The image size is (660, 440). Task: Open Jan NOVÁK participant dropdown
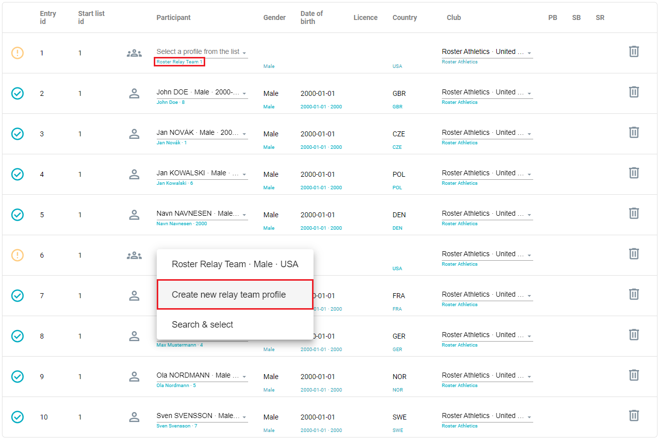click(202, 133)
